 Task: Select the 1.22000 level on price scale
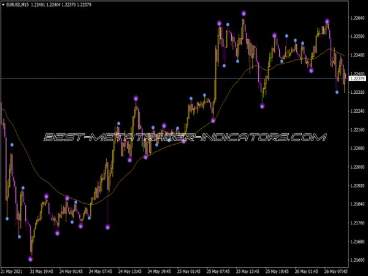356,167
